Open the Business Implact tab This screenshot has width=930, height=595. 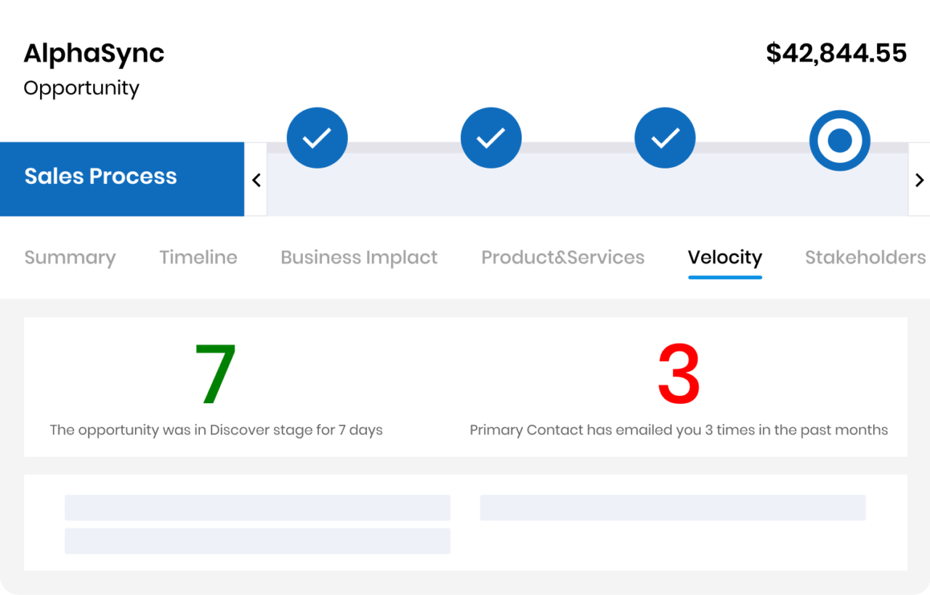(359, 257)
